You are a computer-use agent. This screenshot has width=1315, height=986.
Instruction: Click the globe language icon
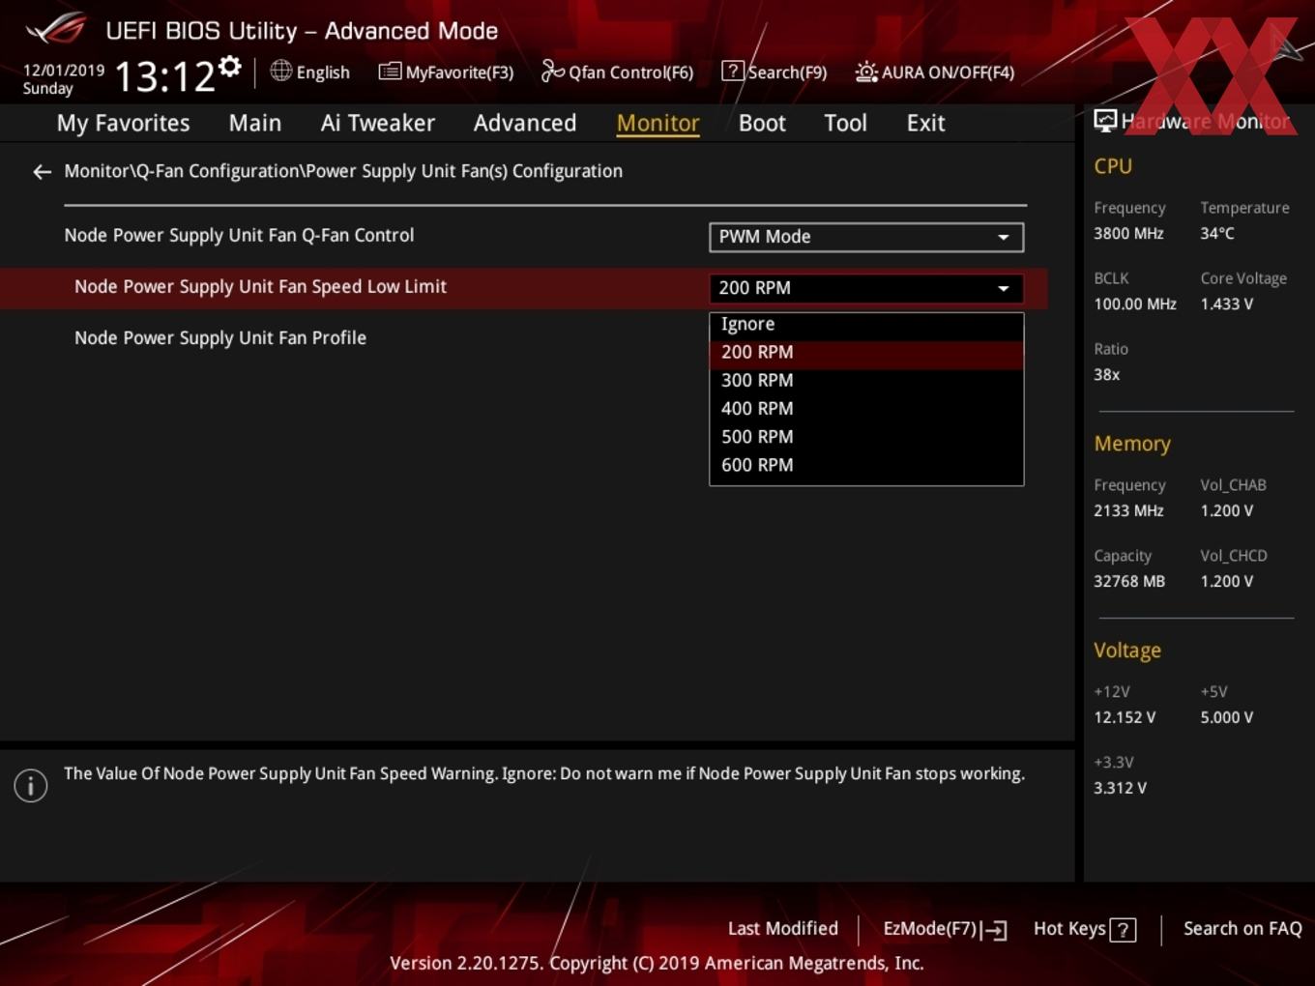[x=280, y=71]
